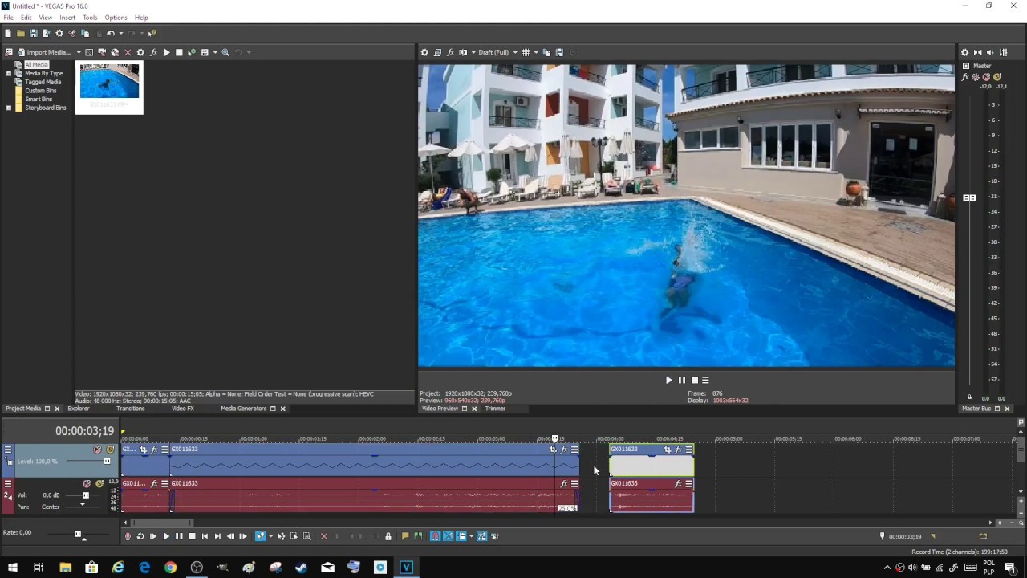Pause the video preview
Viewport: 1027px width, 578px height.
pos(681,381)
